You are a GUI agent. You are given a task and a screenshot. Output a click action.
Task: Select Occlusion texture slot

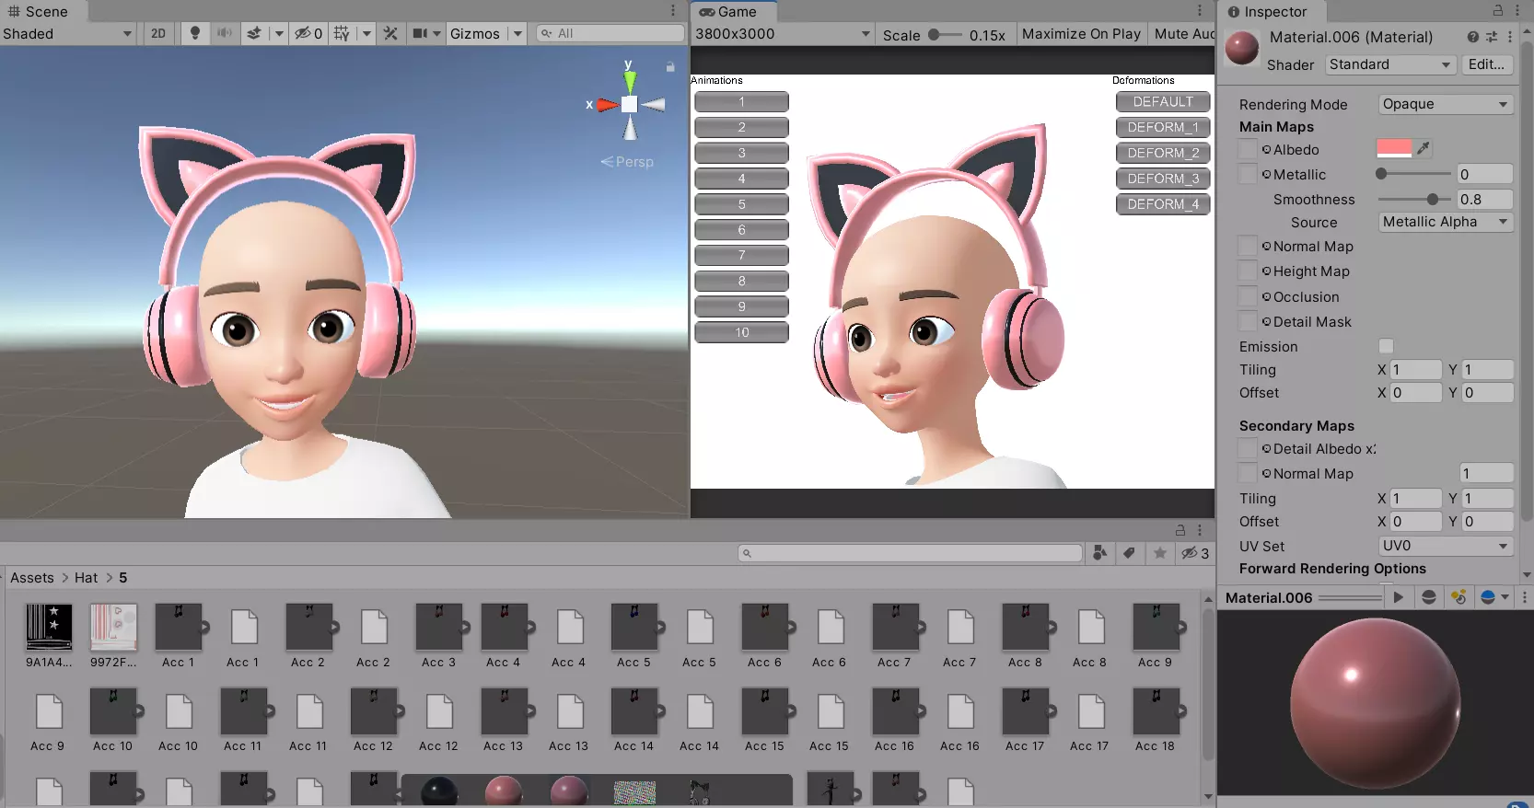click(1248, 296)
